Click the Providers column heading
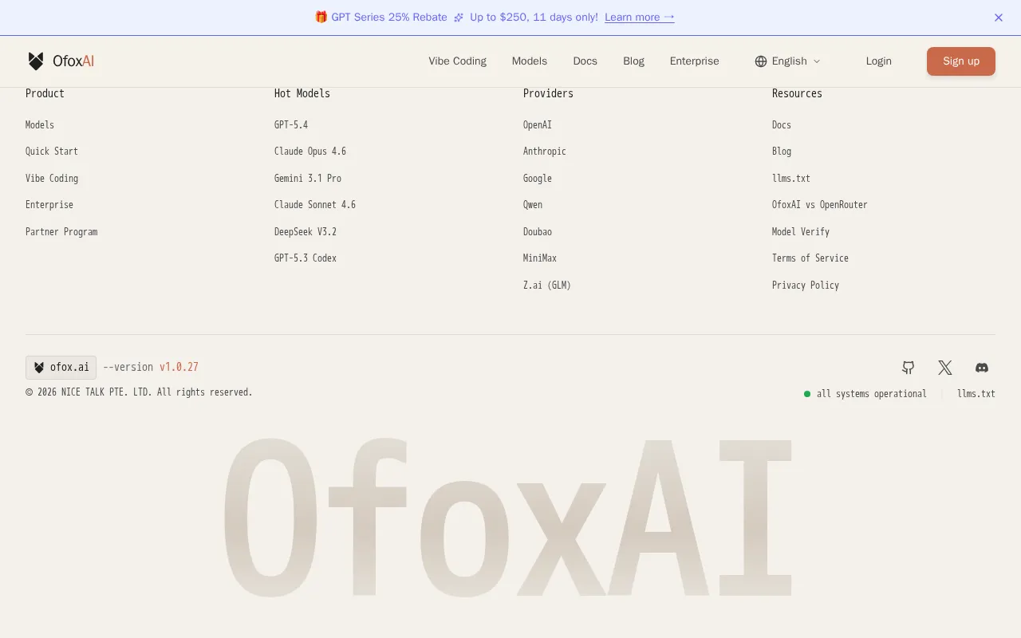This screenshot has width=1021, height=638. 548,93
